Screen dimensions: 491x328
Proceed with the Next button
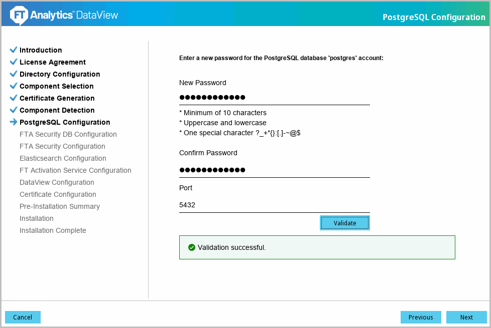coord(466,317)
